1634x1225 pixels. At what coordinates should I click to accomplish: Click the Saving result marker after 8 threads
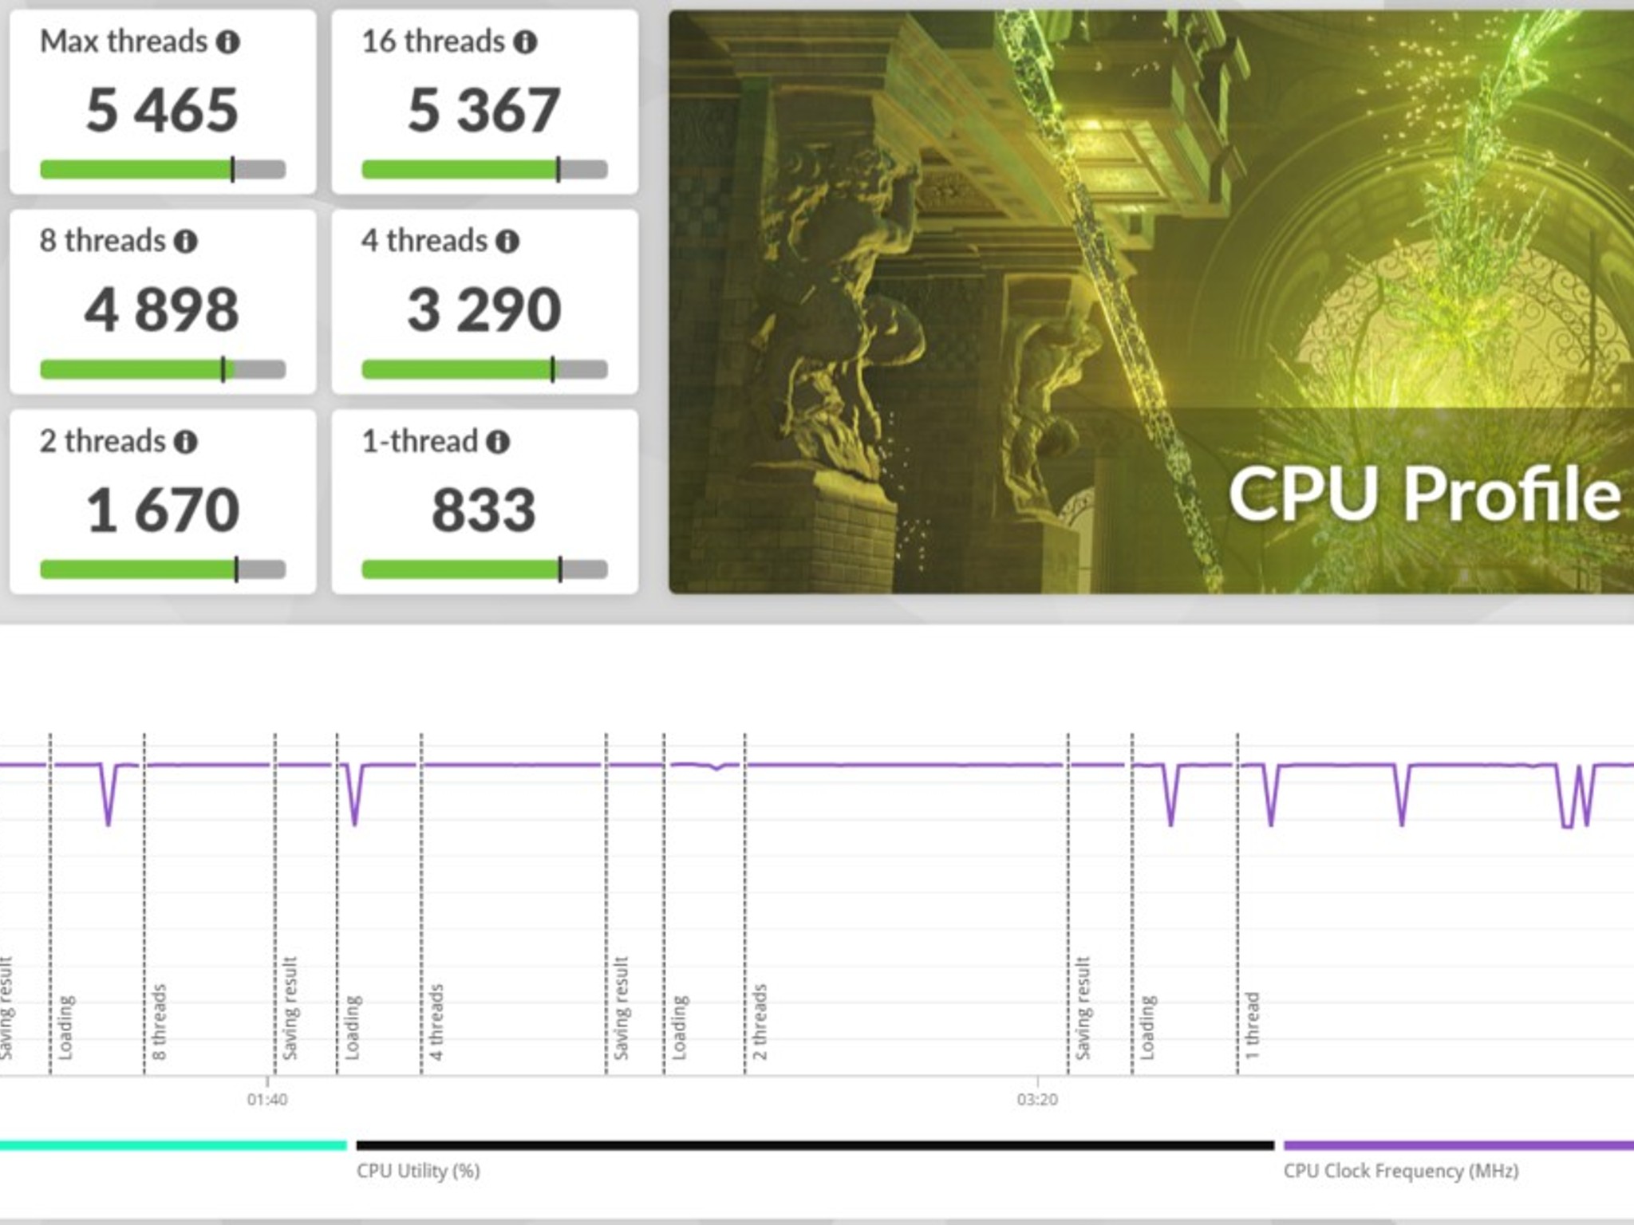tap(290, 1008)
